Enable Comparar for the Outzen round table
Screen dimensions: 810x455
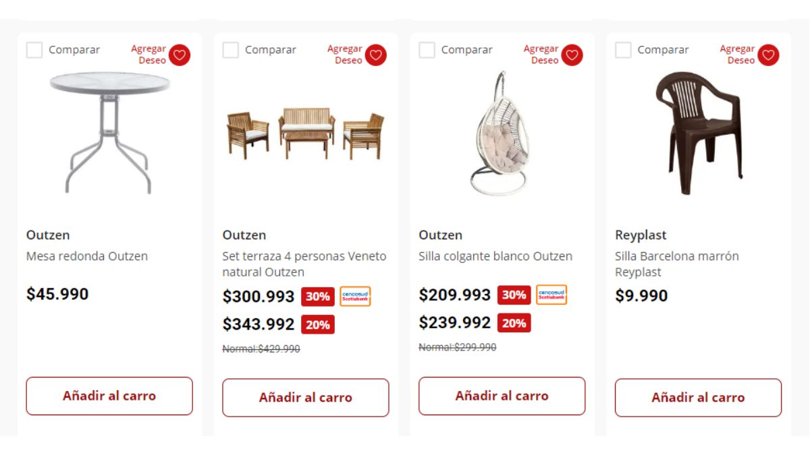(34, 50)
